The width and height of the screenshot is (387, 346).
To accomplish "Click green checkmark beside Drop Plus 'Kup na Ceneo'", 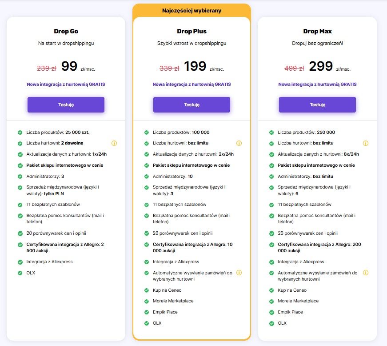I will pyautogui.click(x=147, y=290).
